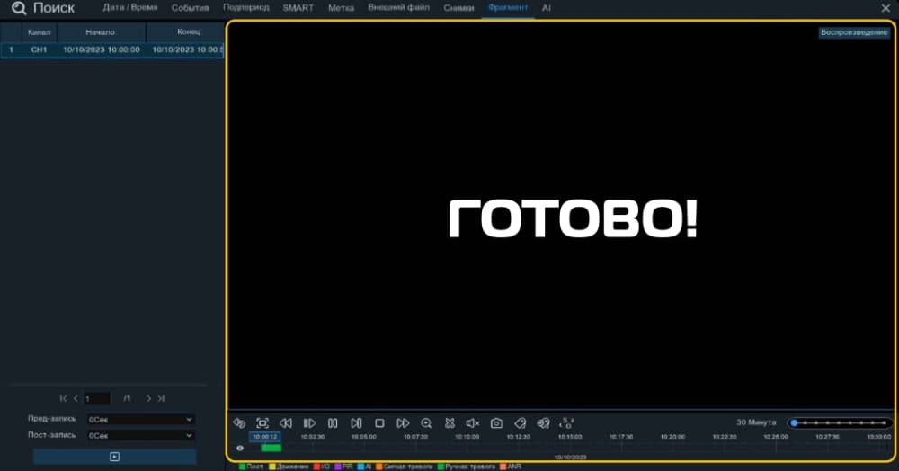The height and width of the screenshot is (471, 899).
Task: Select the CH1 cell in the results row
Action: click(39, 49)
